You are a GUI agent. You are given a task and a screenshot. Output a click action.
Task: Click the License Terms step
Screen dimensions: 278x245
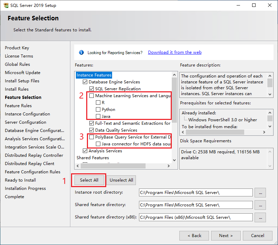[19, 56]
